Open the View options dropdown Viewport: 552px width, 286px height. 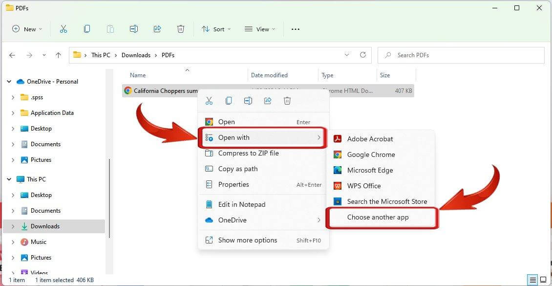tap(259, 29)
